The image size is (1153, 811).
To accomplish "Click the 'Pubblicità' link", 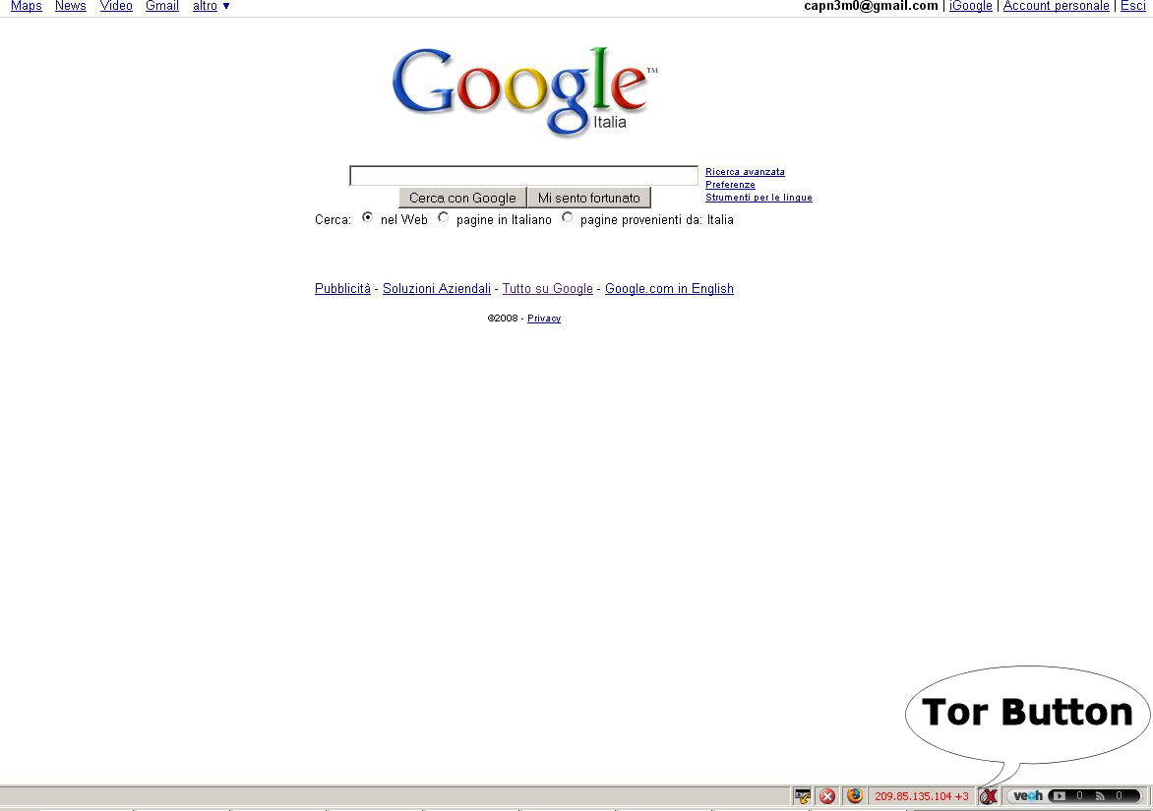I will (x=342, y=289).
